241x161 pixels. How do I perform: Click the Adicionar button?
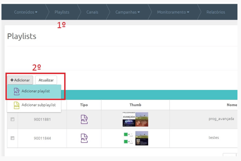tap(20, 80)
